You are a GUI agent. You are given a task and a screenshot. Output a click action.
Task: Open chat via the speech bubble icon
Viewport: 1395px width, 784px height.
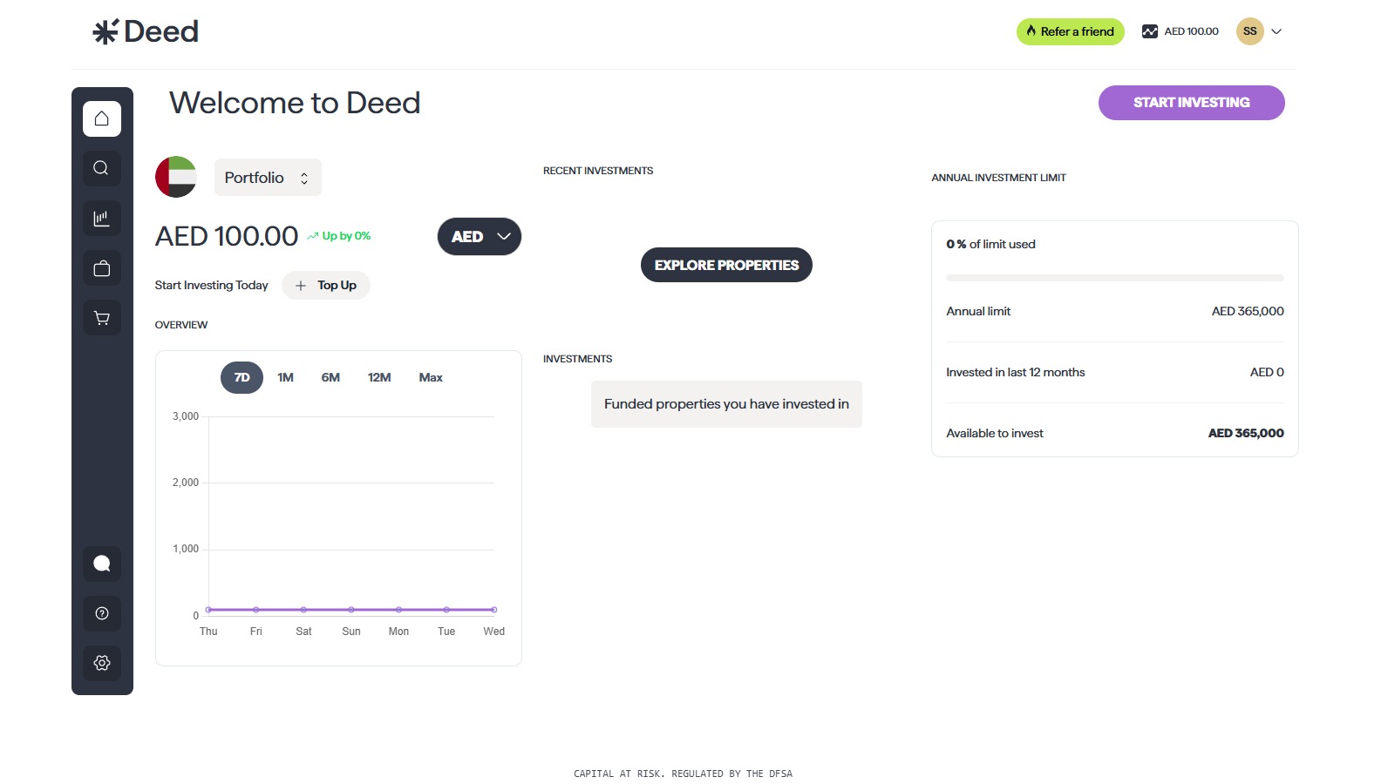(101, 563)
